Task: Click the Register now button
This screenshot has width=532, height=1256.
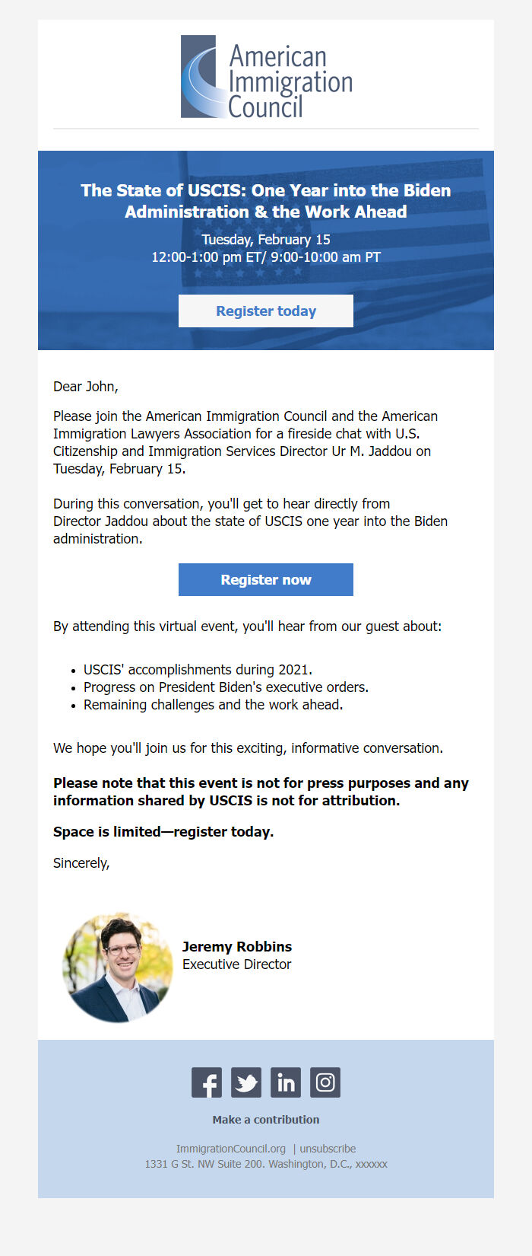Action: click(265, 579)
